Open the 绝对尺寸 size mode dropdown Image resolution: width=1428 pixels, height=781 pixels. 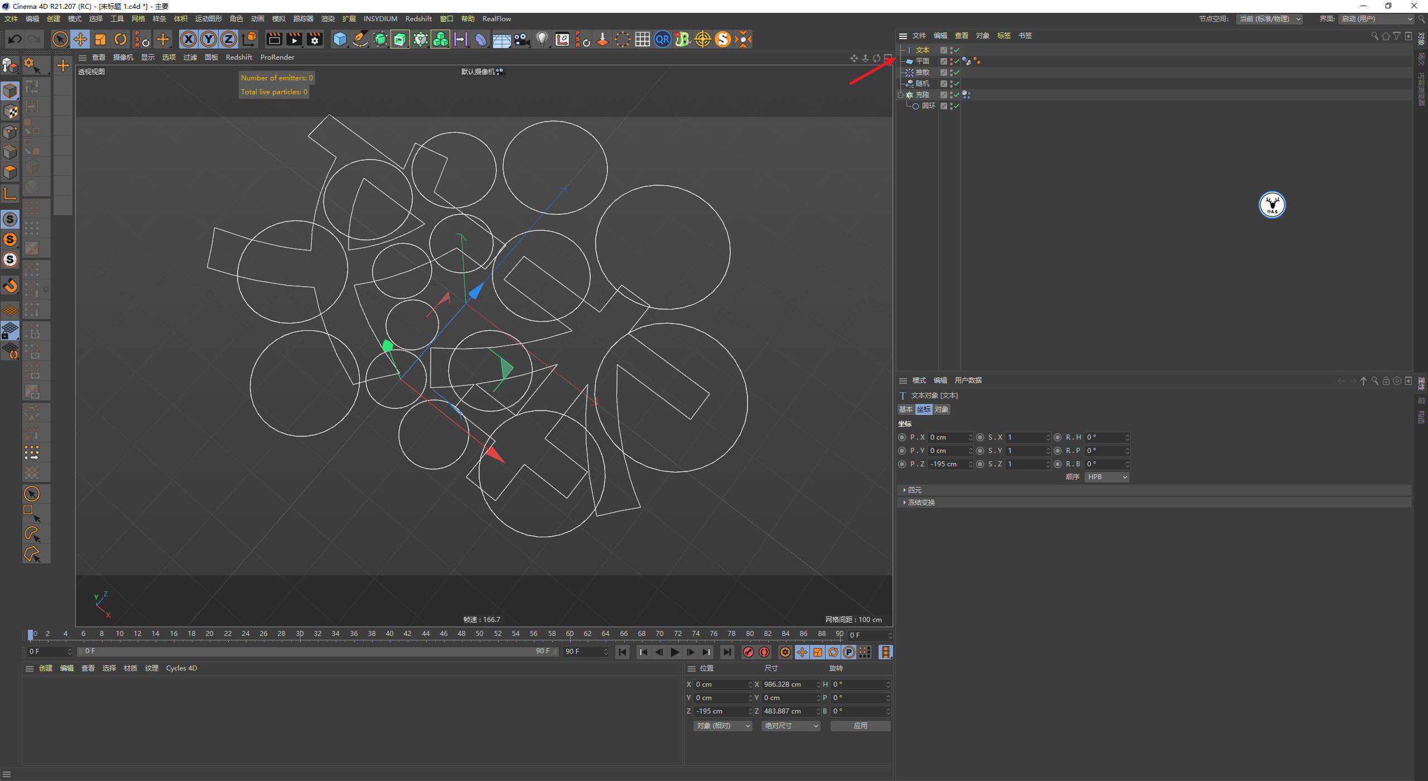coord(790,726)
